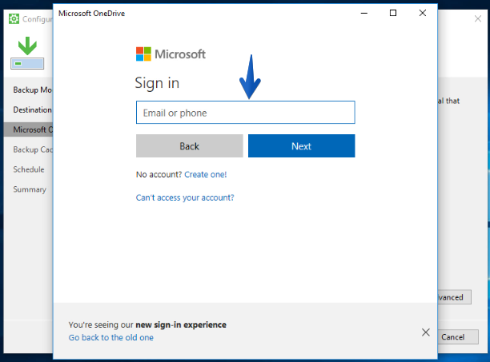Maximize the Microsoft OneDrive window
Image resolution: width=490 pixels, height=362 pixels.
pos(393,13)
